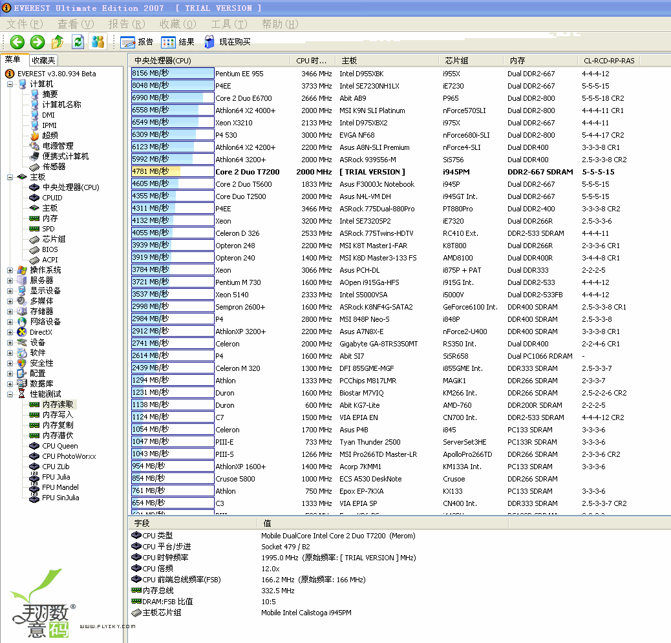
Task: Select the 内存复制 memory copy icon
Action: pos(34,425)
